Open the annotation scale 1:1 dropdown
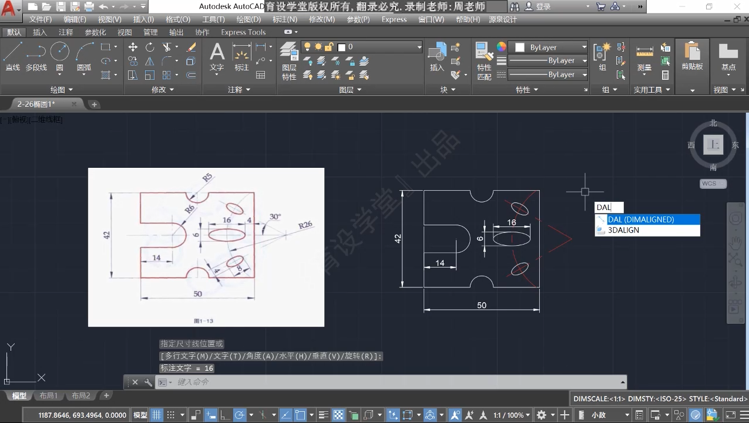 (x=512, y=415)
